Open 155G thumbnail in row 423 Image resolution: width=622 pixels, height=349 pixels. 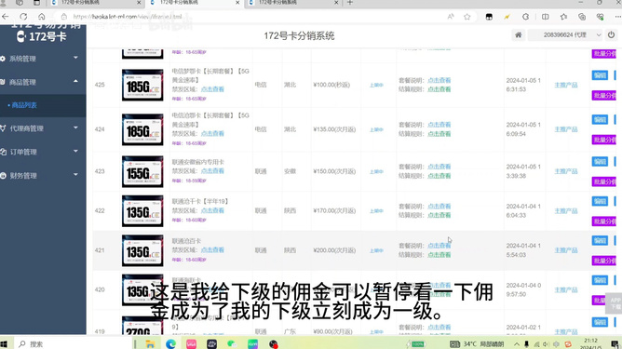pos(142,171)
